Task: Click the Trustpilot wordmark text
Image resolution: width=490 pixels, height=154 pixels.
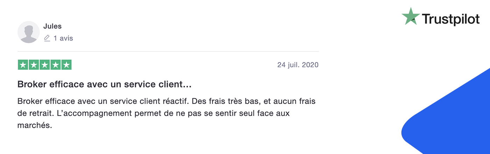Action: click(451, 19)
